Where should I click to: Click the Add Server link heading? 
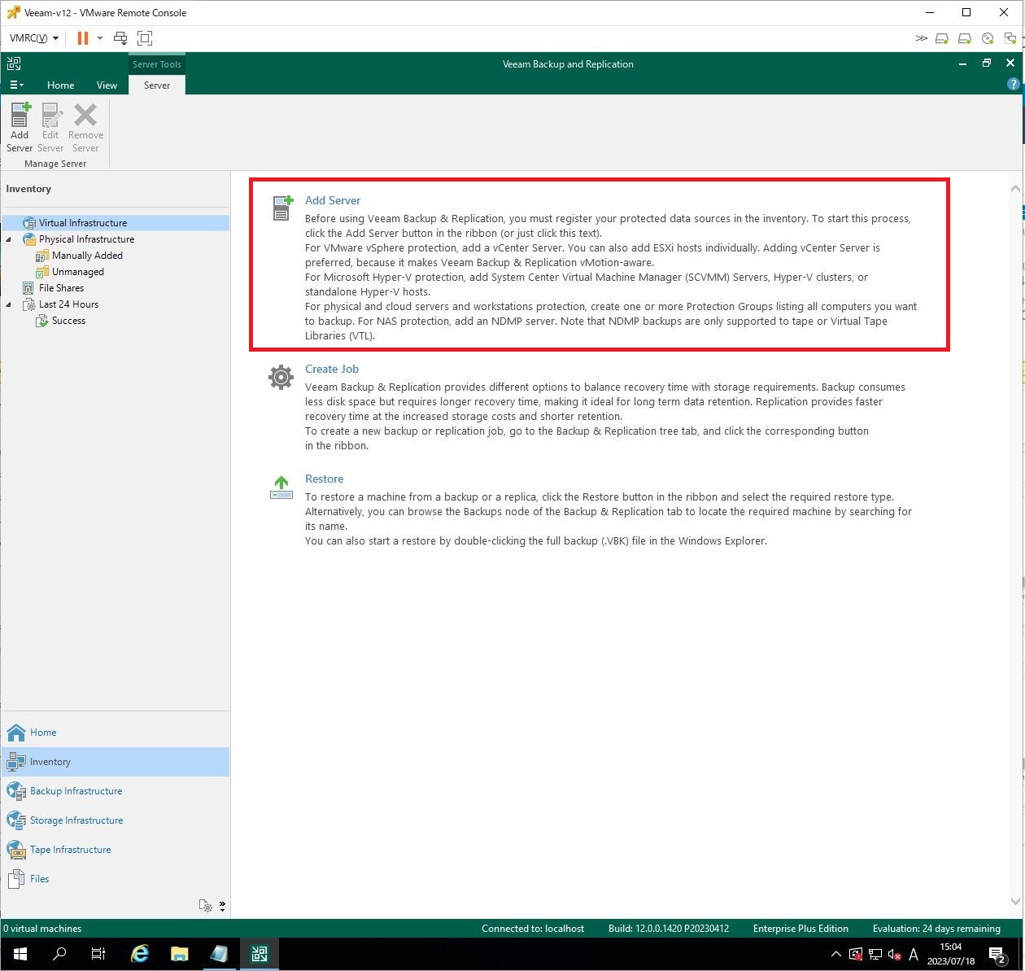(x=332, y=200)
